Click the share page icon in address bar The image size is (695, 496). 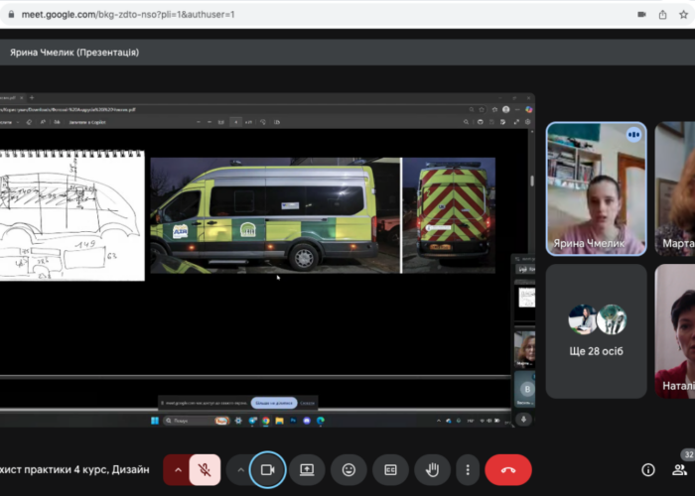click(x=664, y=15)
